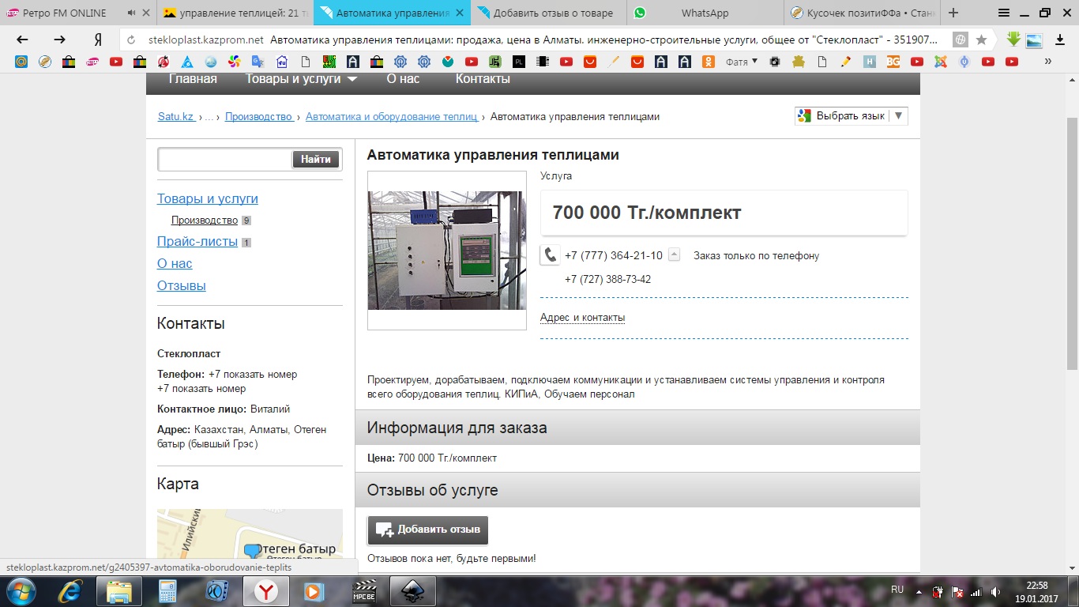
Task: Click the browser address bar URL
Action: (x=206, y=40)
